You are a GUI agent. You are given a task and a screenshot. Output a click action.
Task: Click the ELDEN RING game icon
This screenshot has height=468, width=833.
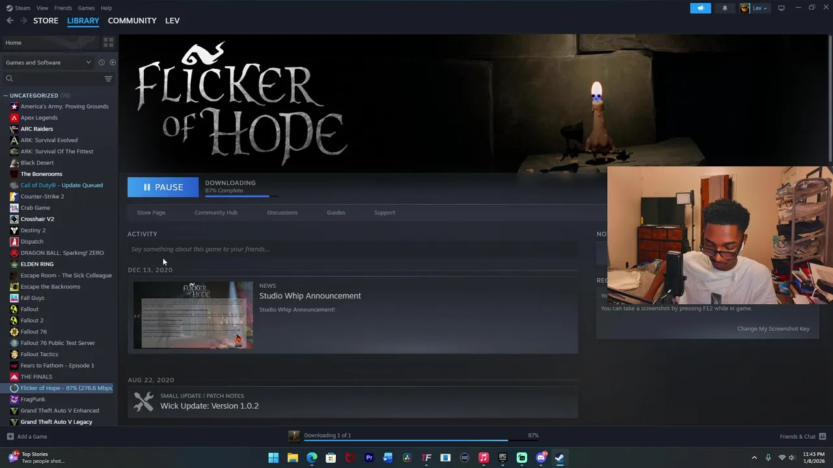point(14,264)
